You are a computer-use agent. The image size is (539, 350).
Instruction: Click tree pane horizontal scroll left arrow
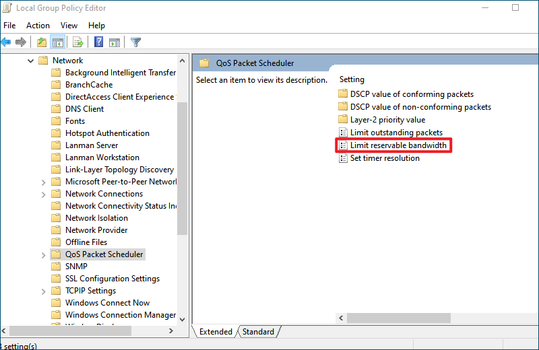point(4,330)
